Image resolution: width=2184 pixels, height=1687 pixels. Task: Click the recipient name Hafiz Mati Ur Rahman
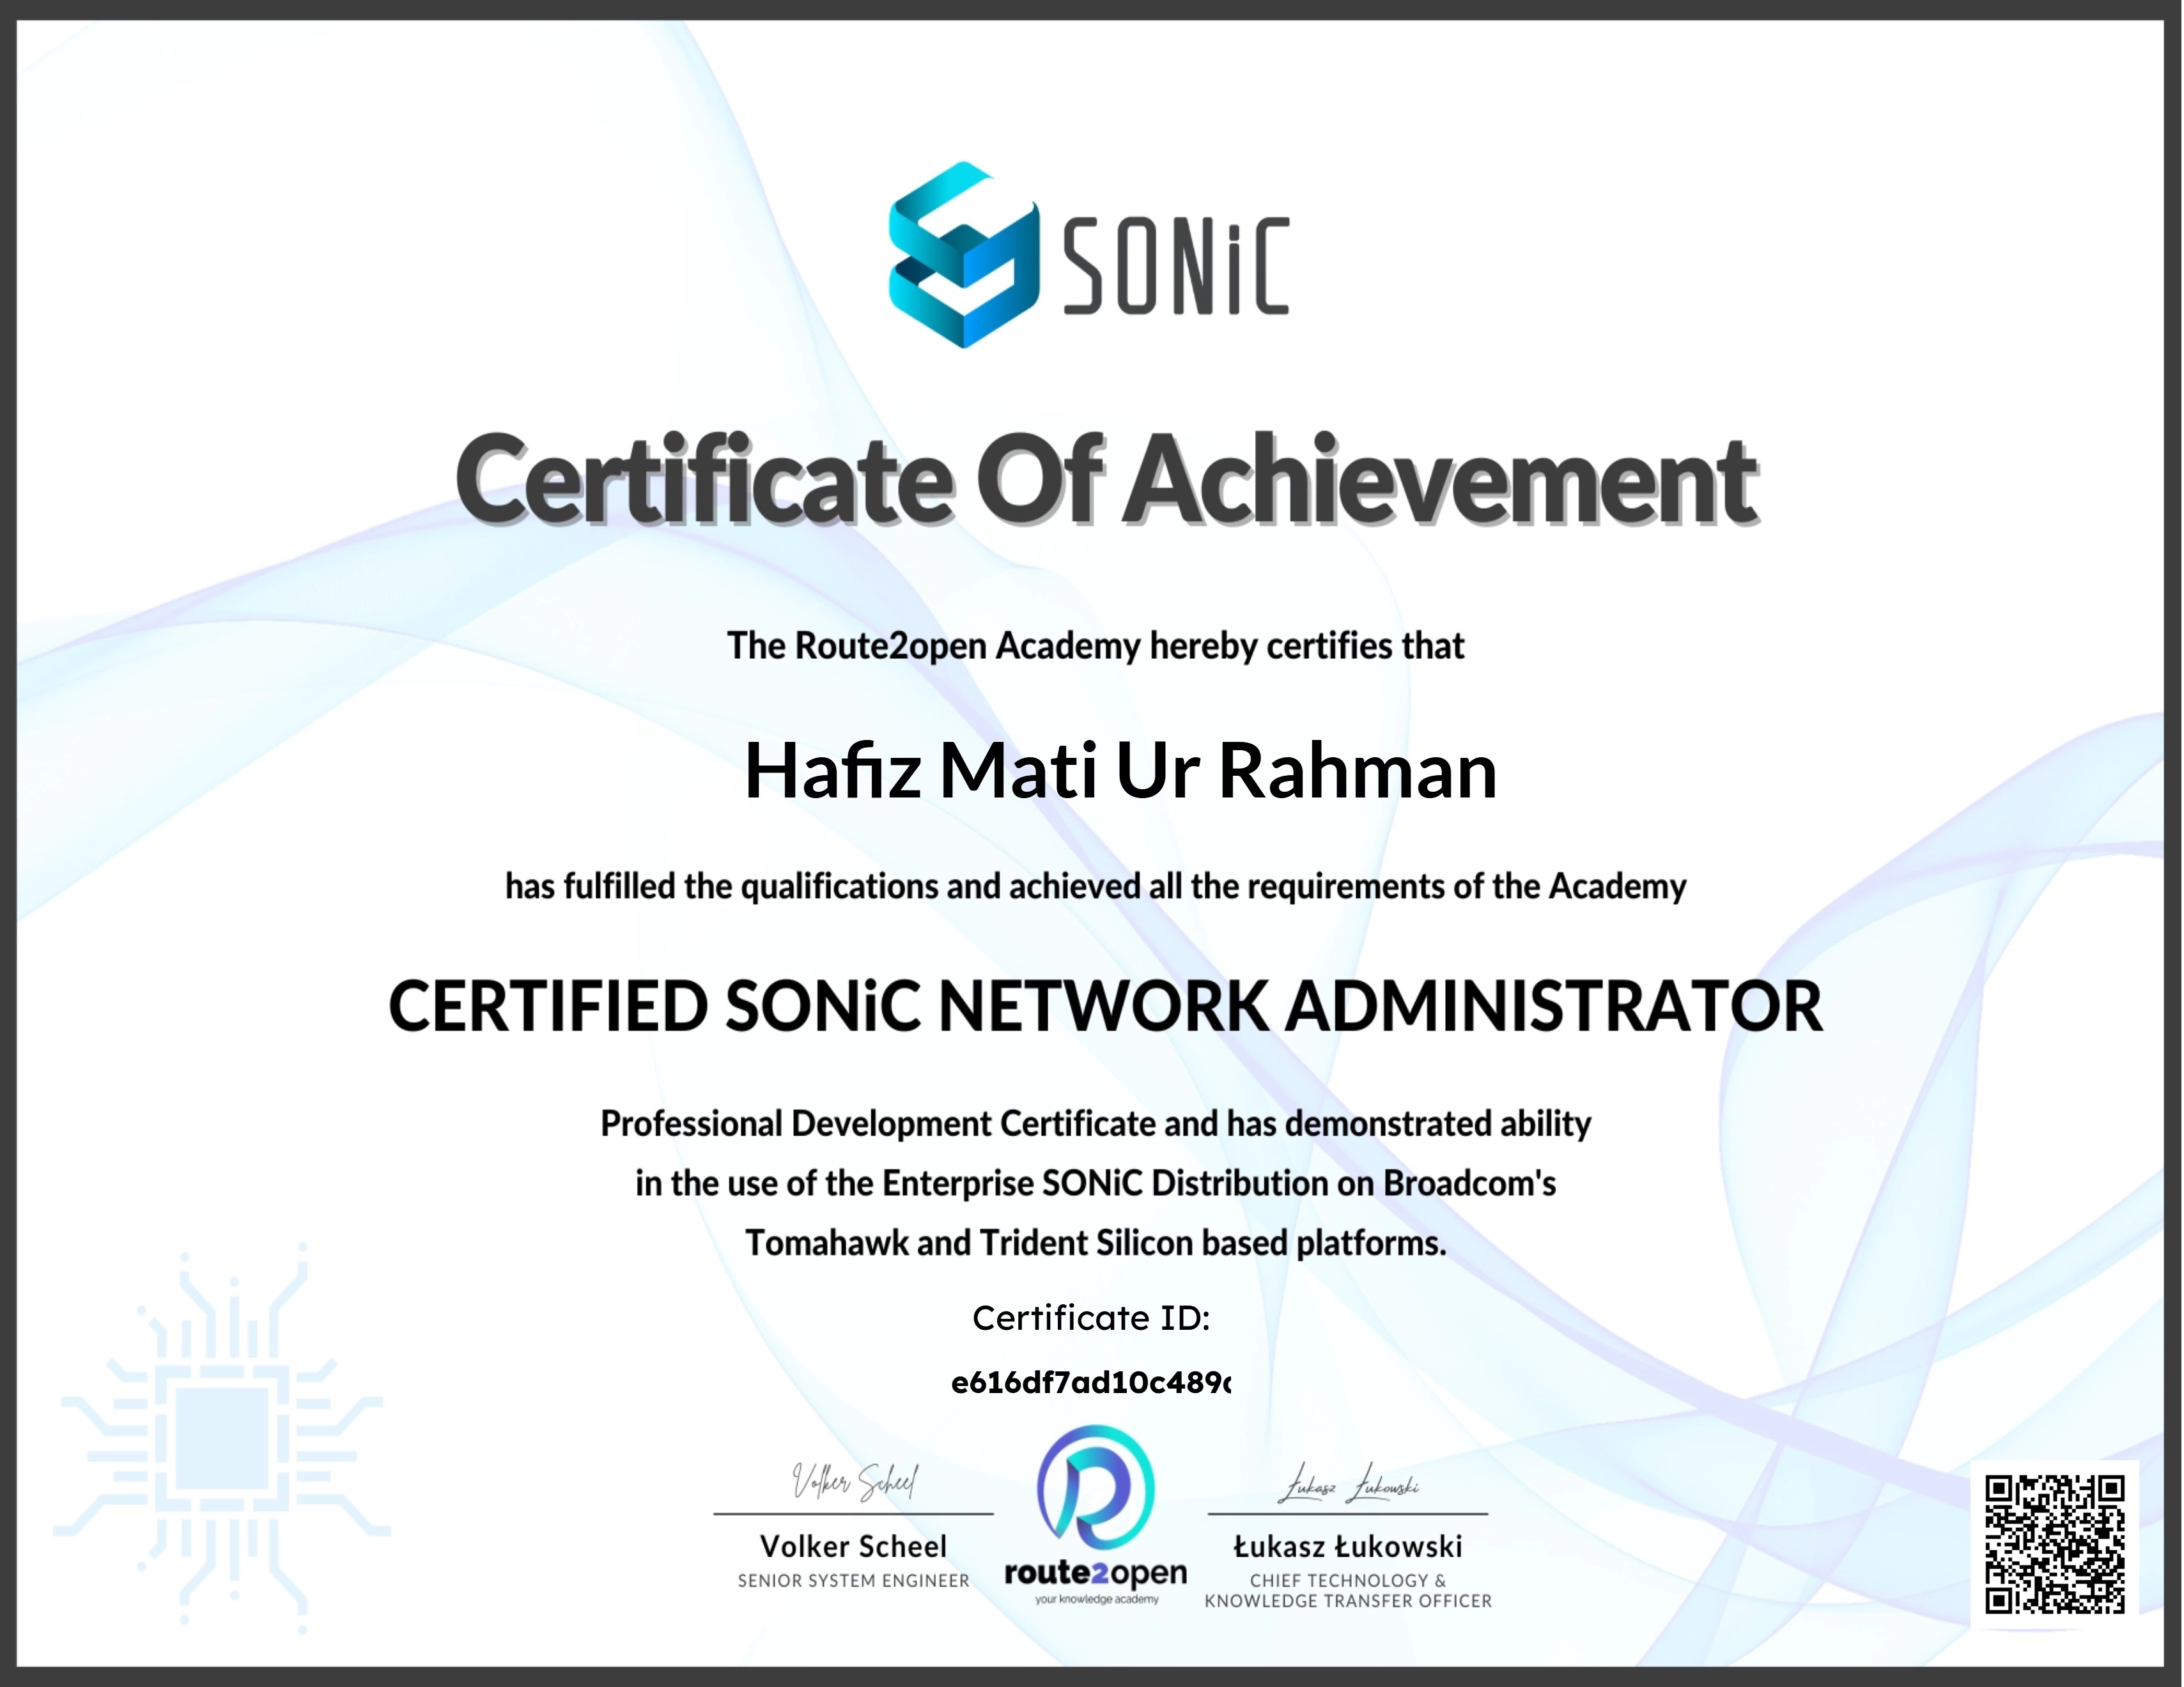[1120, 770]
